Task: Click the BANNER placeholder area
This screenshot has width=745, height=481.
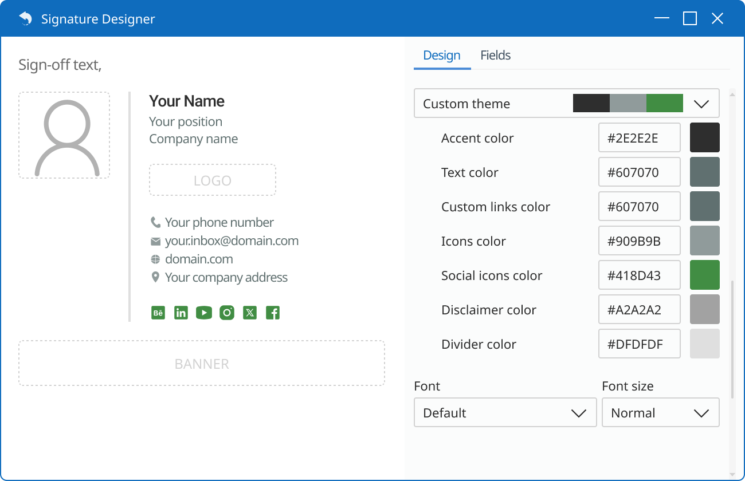Action: [x=201, y=363]
